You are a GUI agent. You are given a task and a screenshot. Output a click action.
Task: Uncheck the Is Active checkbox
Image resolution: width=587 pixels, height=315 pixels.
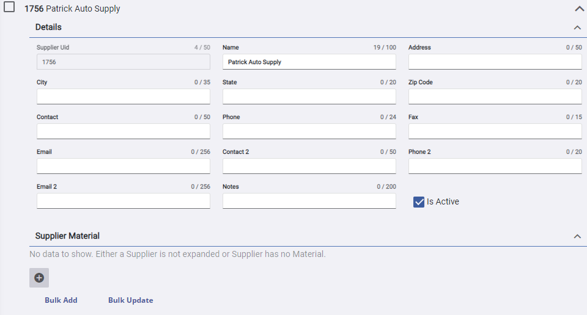(419, 202)
